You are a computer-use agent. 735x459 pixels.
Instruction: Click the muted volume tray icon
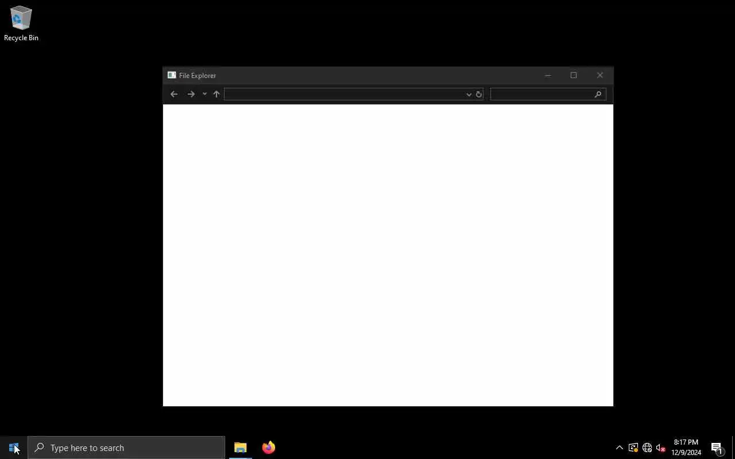(x=661, y=448)
